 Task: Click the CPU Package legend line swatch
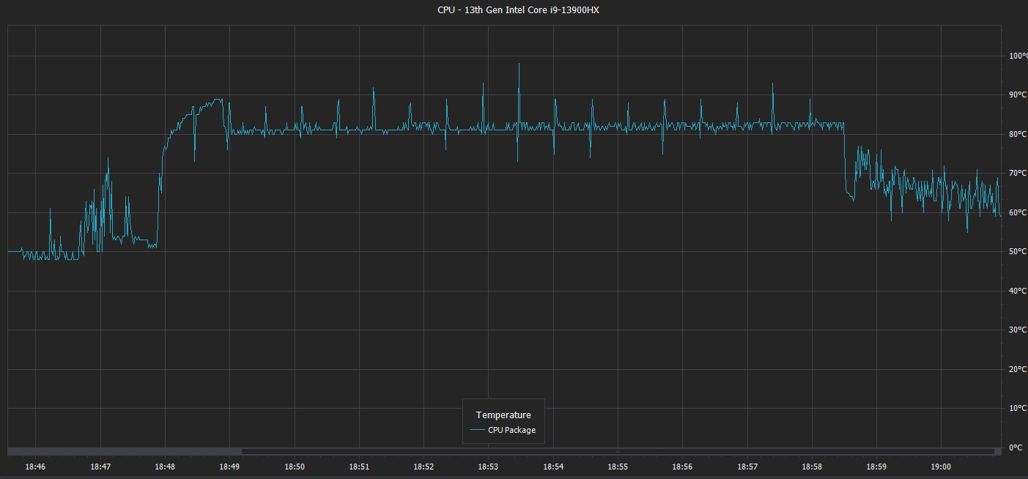[478, 430]
